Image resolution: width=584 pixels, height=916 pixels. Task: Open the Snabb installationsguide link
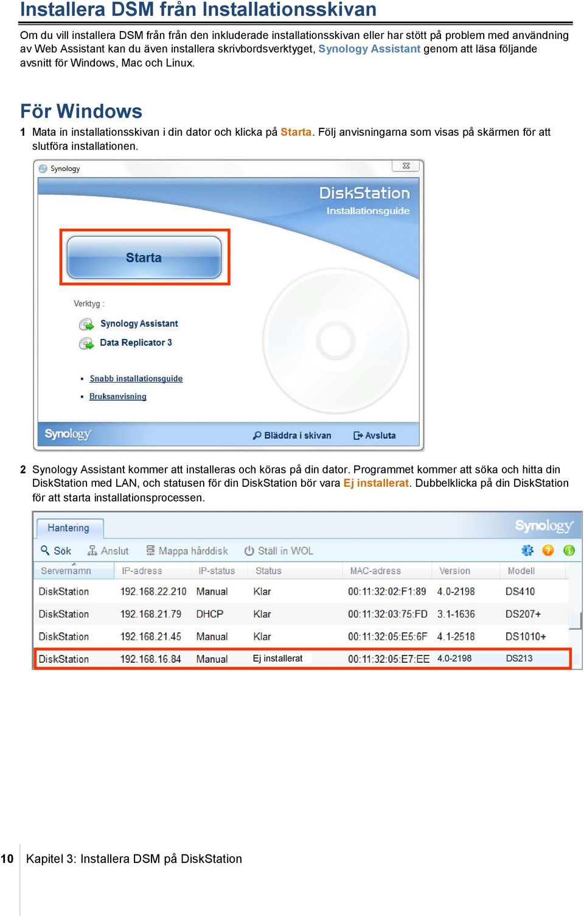(x=136, y=379)
